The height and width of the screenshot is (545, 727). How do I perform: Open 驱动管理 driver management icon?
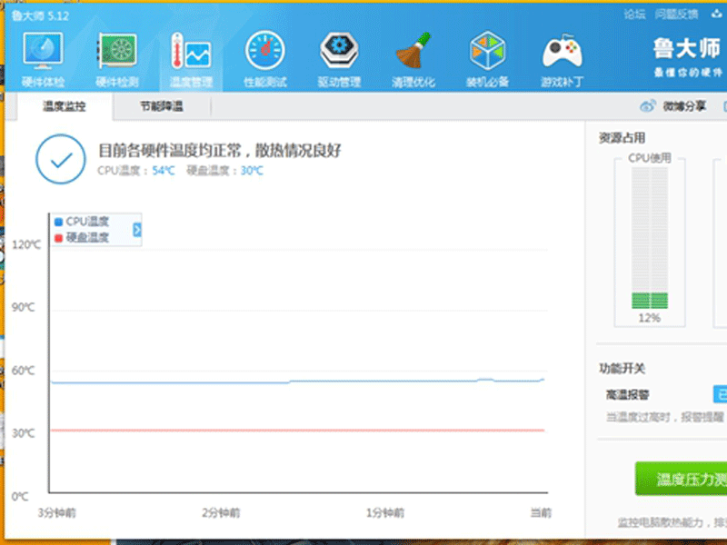[339, 50]
